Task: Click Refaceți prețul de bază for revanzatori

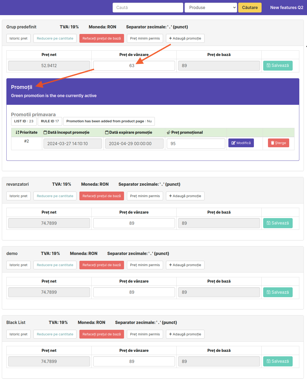Action: coord(102,196)
